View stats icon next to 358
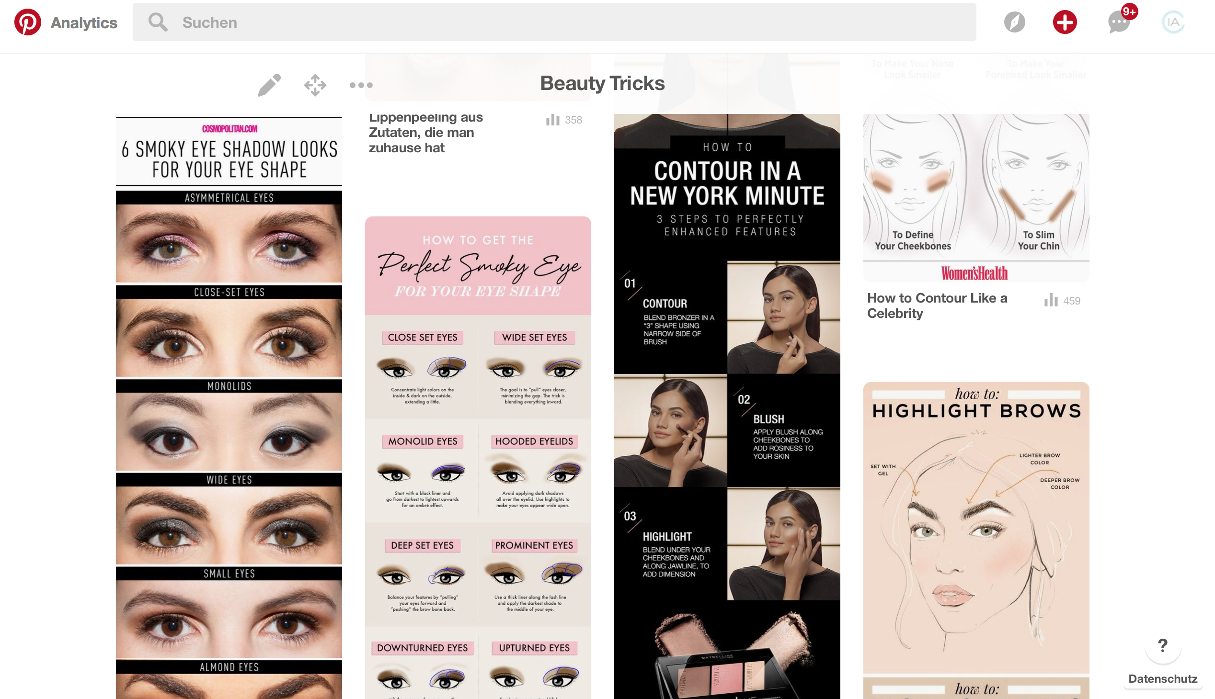 (552, 120)
